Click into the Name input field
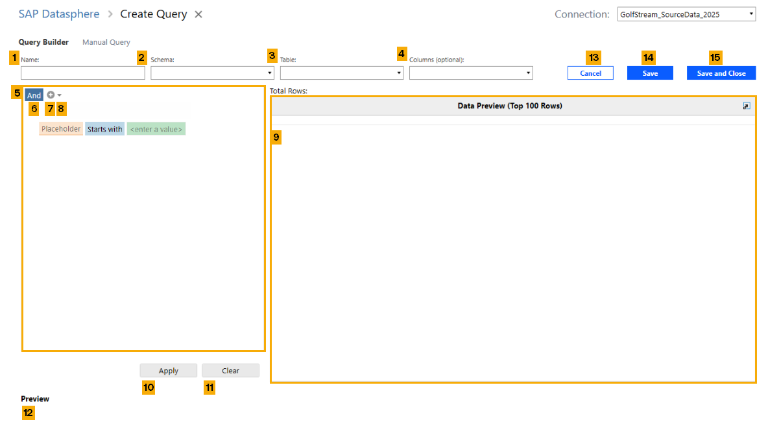 pyautogui.click(x=83, y=73)
